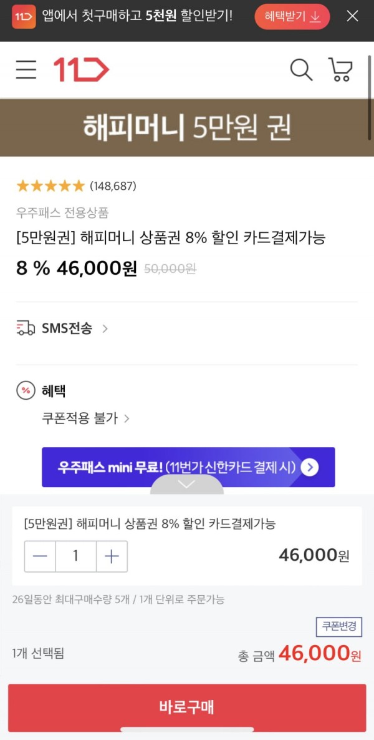374x740 pixels.
Task: Click the quantity input field
Action: tap(76, 556)
